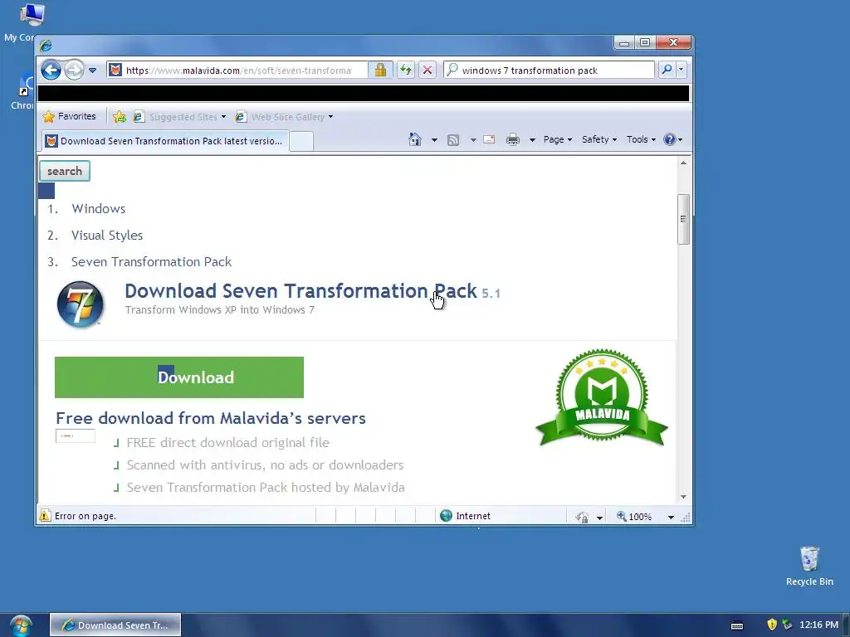Open the Page menu

pos(558,139)
